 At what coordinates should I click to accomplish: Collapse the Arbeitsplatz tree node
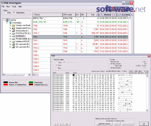(x=7, y=23)
